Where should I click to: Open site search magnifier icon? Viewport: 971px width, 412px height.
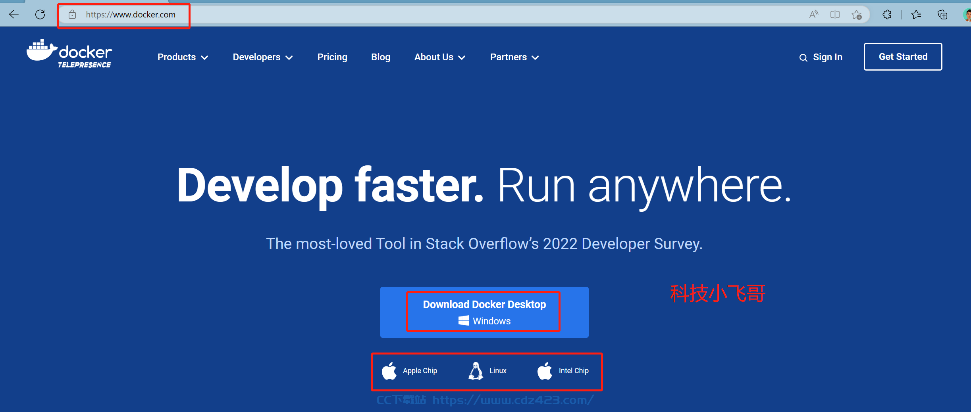(803, 58)
